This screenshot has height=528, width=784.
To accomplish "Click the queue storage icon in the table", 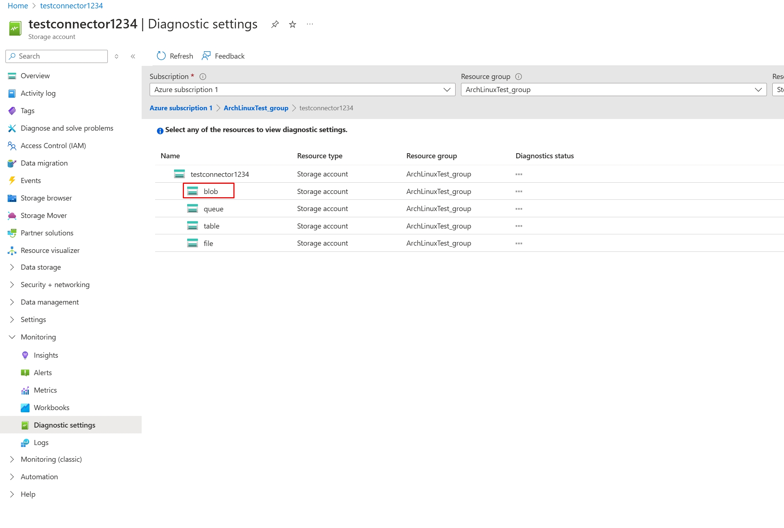I will (x=192, y=209).
